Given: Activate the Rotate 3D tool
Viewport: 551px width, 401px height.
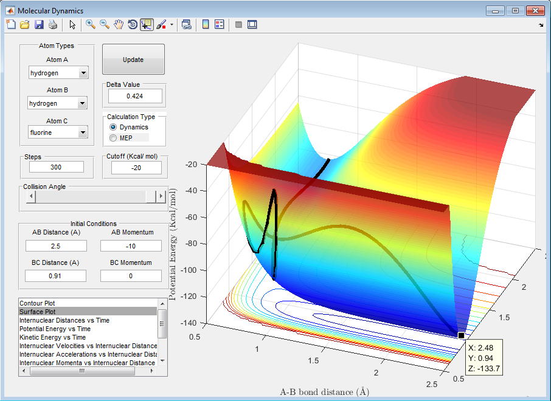Looking at the screenshot, I should point(133,25).
